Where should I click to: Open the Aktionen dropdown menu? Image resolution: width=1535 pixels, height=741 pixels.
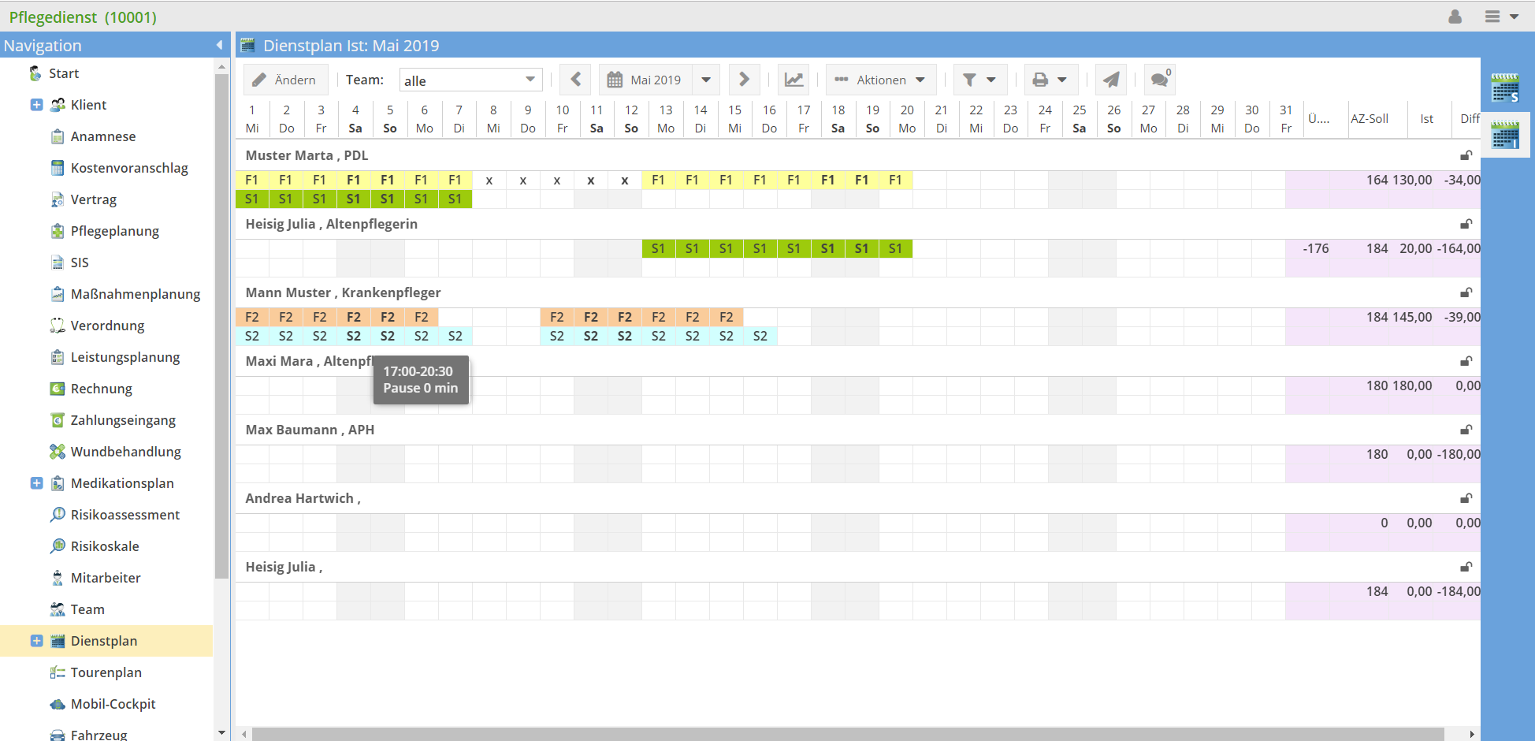tap(880, 79)
